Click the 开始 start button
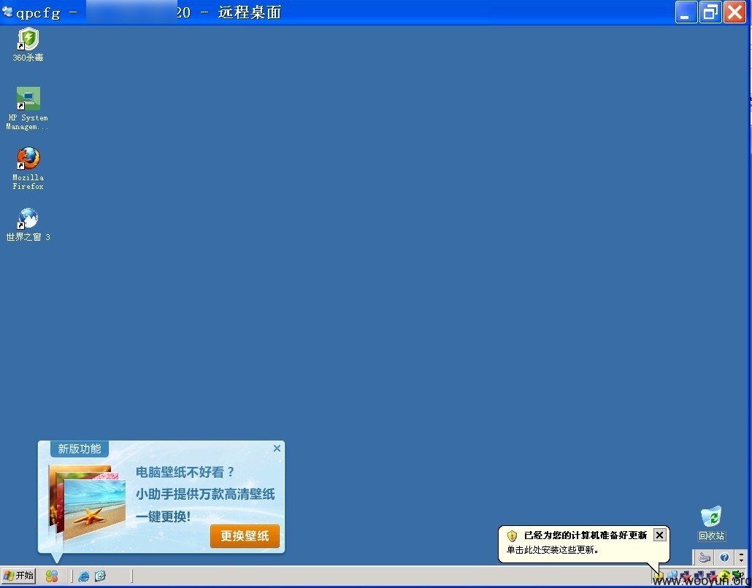The width and height of the screenshot is (752, 588). click(x=19, y=576)
